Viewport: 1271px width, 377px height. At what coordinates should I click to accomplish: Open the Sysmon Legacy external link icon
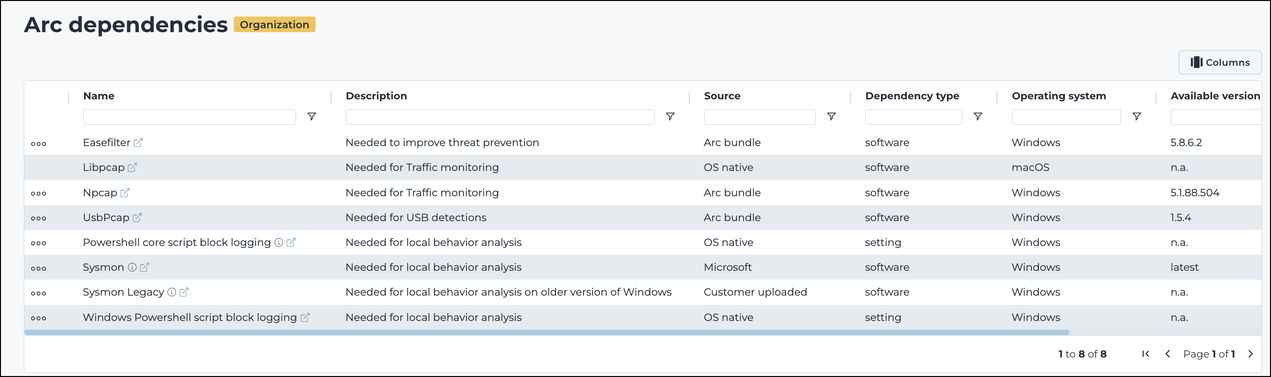184,292
